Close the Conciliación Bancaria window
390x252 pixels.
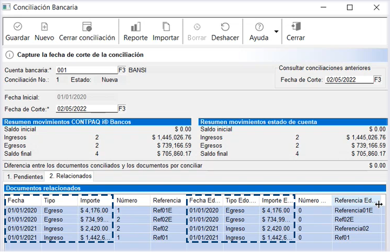point(376,7)
